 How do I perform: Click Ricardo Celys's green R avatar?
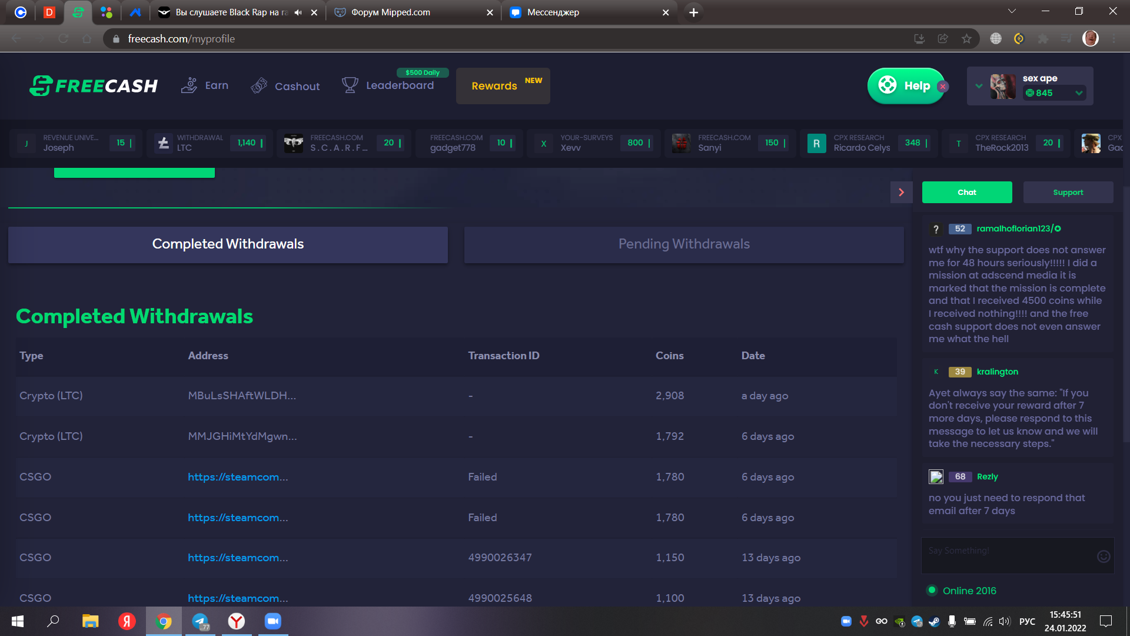[816, 143]
